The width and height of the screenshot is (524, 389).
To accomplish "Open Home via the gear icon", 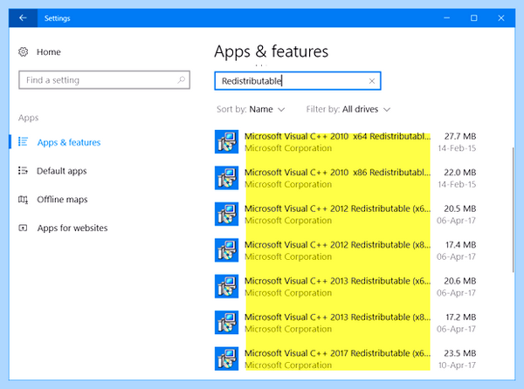I will 23,52.
